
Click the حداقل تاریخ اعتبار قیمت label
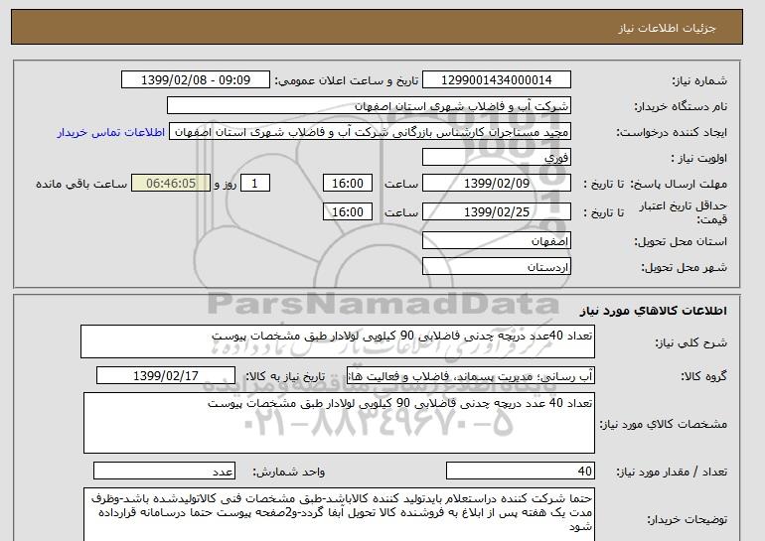[684, 212]
